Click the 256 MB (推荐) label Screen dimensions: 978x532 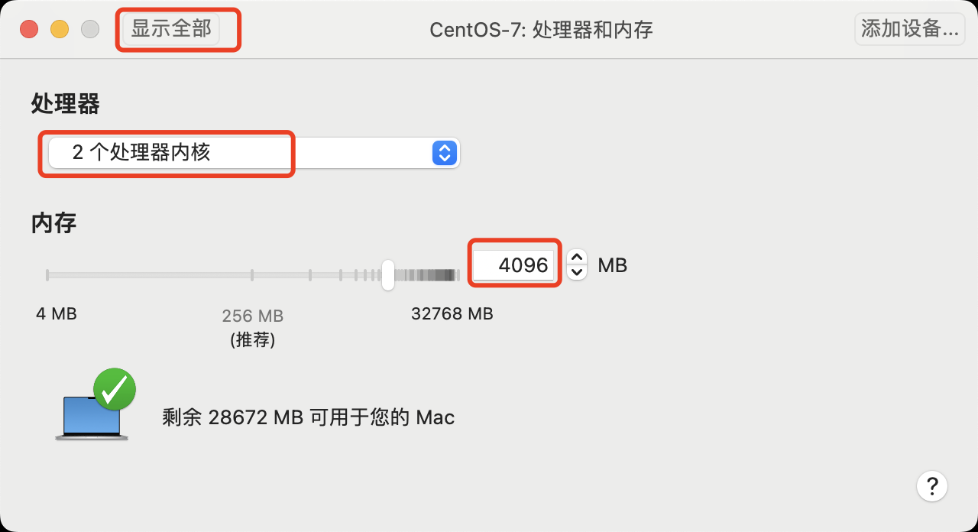point(253,328)
